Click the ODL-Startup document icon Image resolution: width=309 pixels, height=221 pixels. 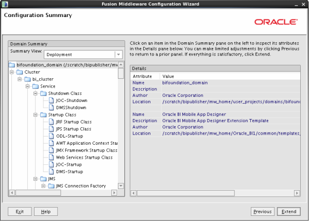51,136
